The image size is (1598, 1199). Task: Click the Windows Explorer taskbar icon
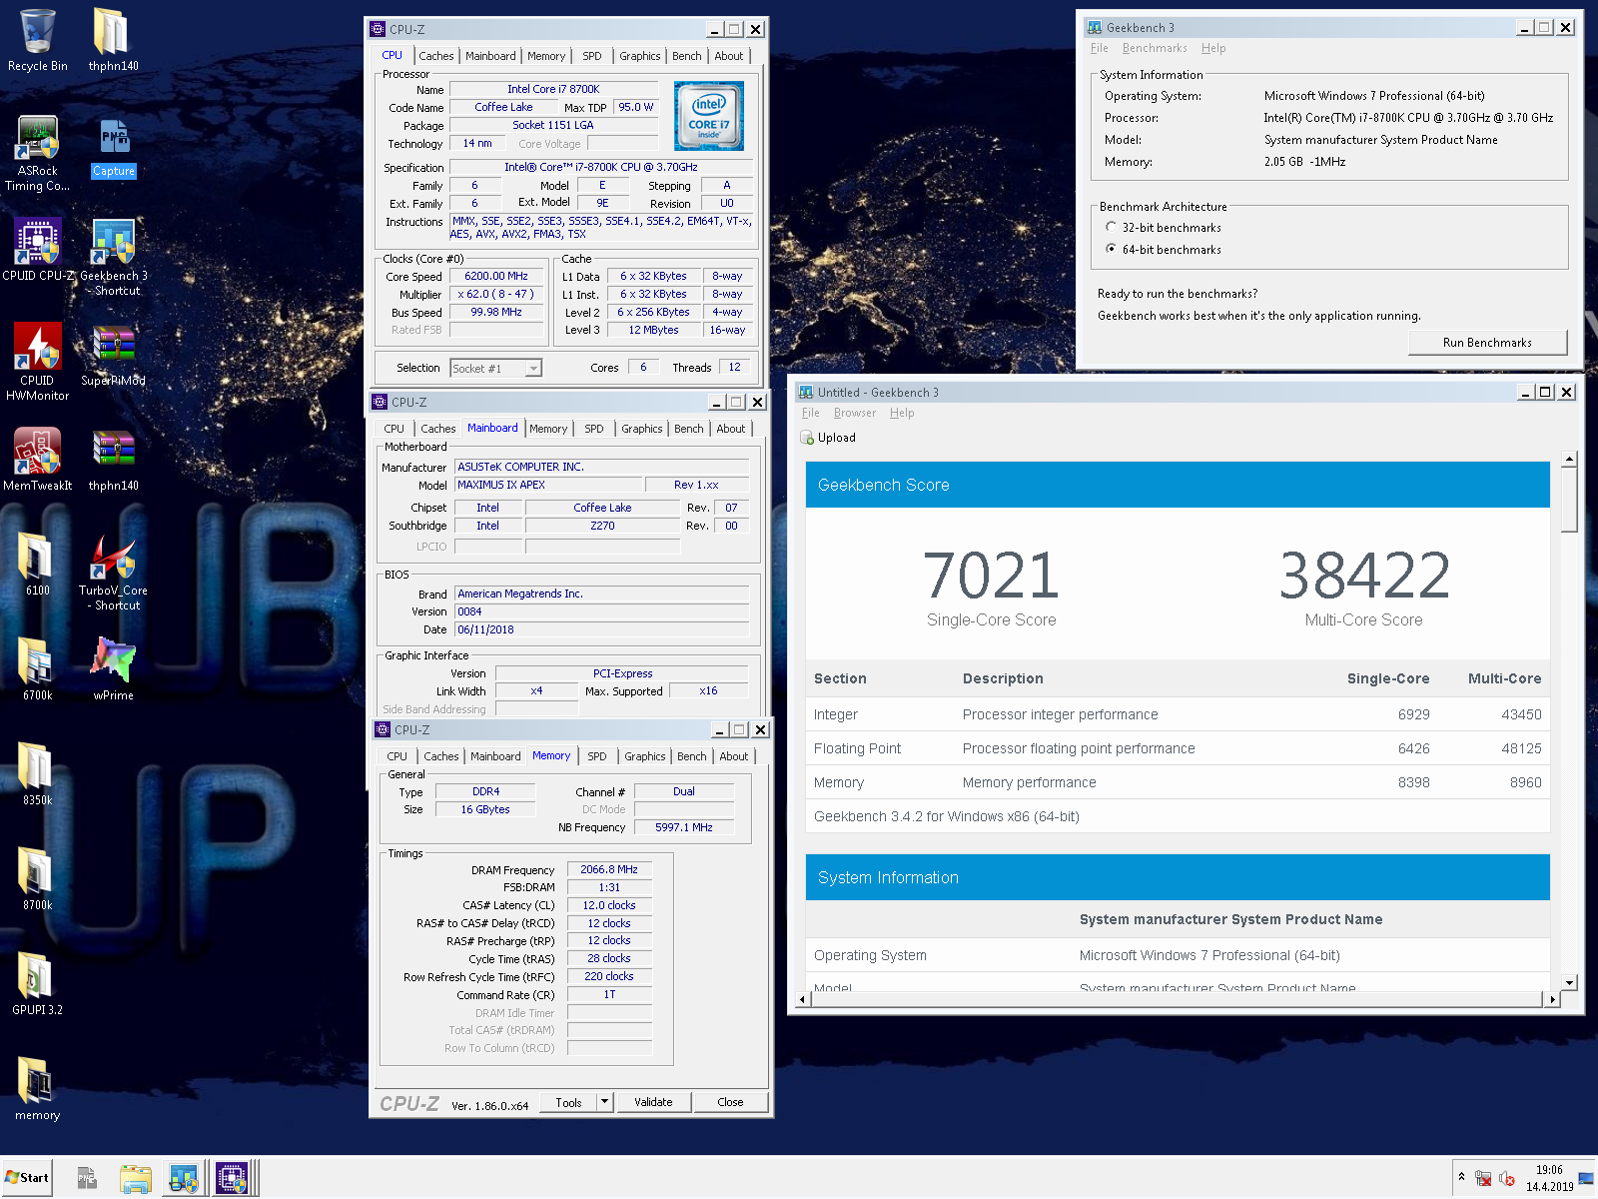tap(136, 1179)
